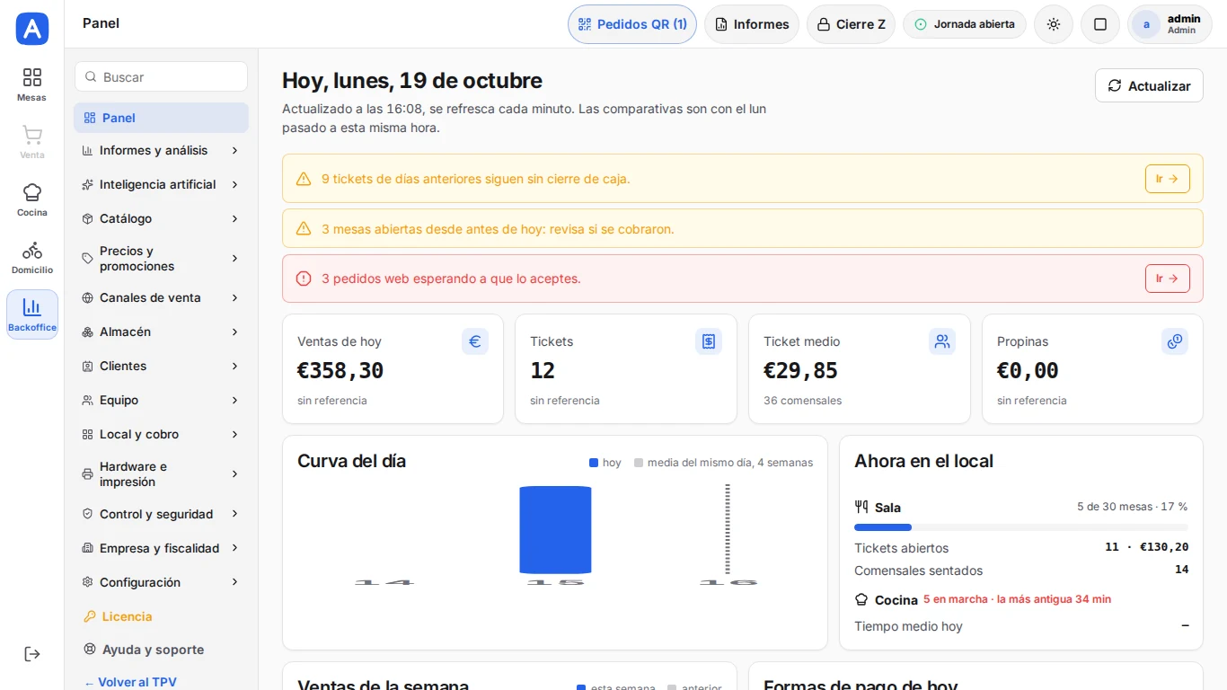Viewport: 1227px width, 690px height.
Task: Toggle light/dark theme sun icon
Action: click(1054, 24)
